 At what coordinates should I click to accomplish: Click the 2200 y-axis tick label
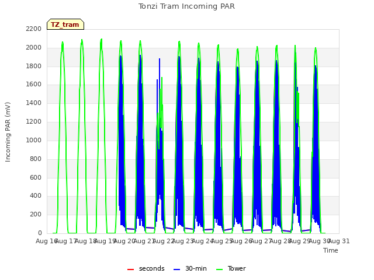point(34,29)
